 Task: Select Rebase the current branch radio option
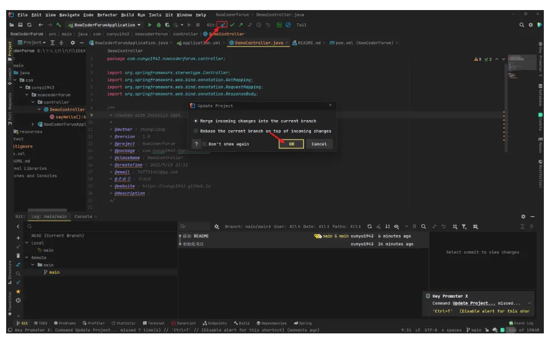(196, 131)
